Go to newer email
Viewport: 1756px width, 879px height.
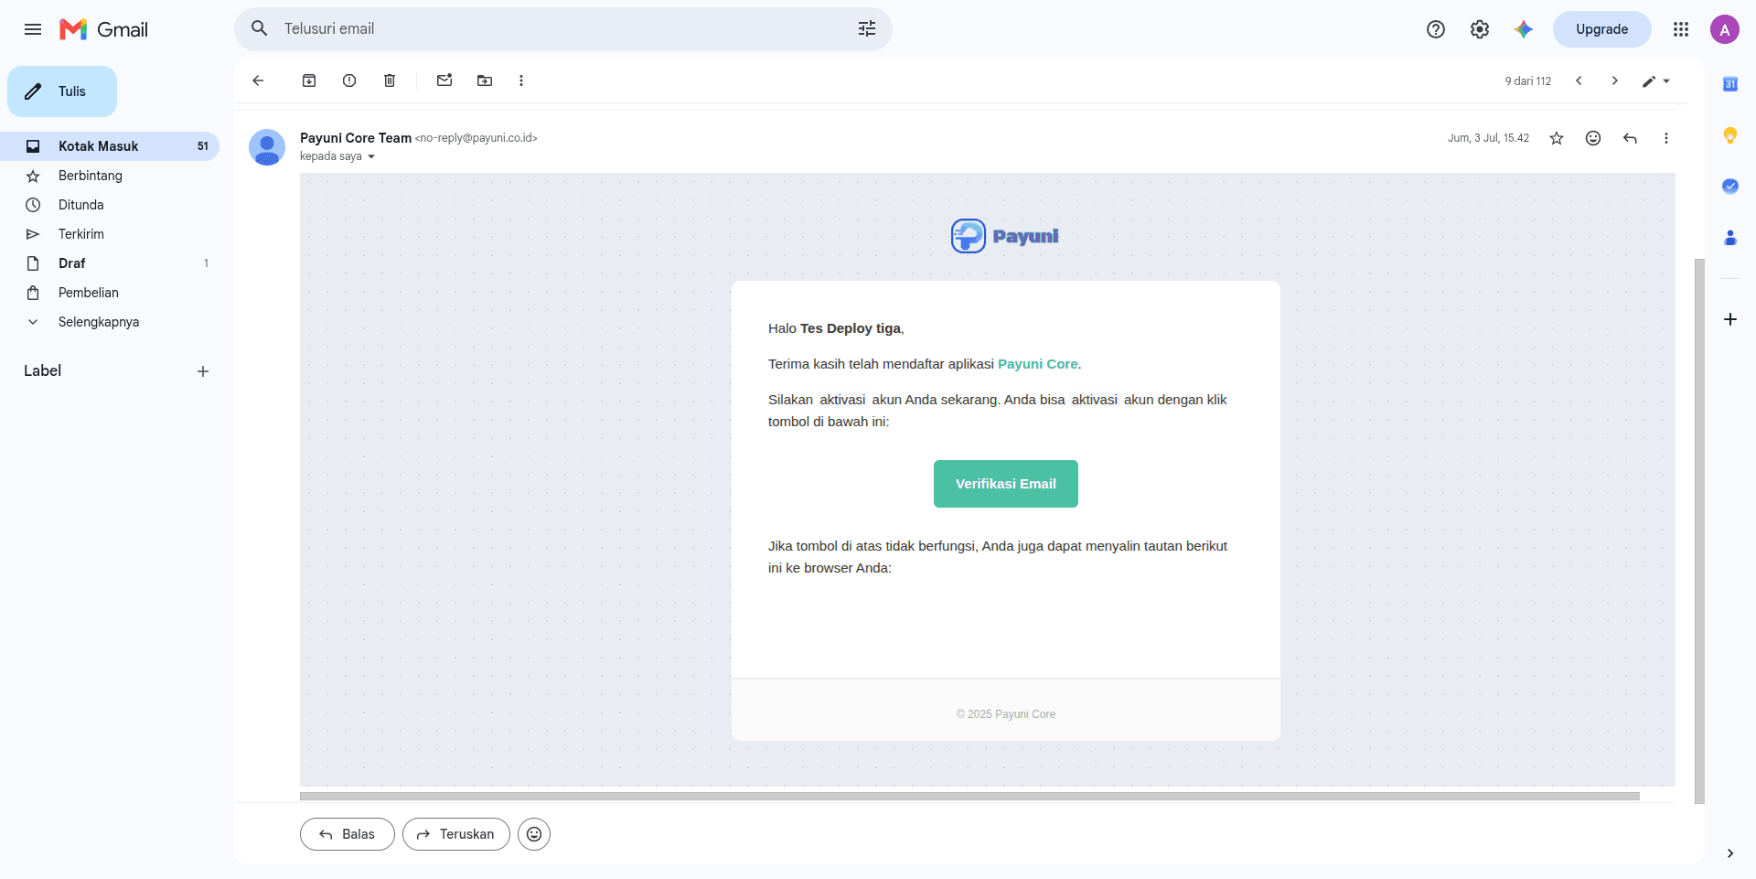(1579, 80)
